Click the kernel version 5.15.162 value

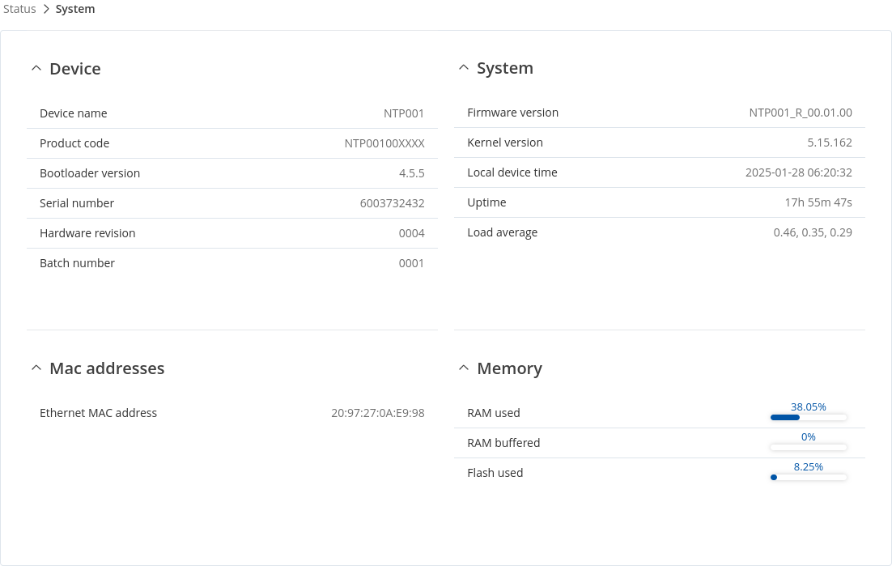[829, 143]
